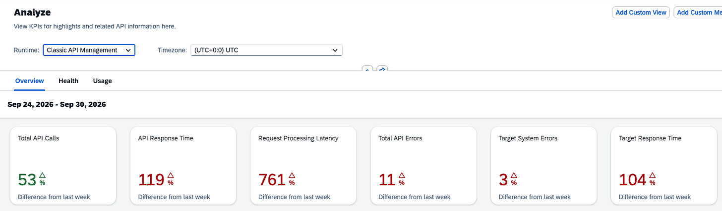Open the API Response Time card
The image size is (722, 211).
[x=183, y=166]
